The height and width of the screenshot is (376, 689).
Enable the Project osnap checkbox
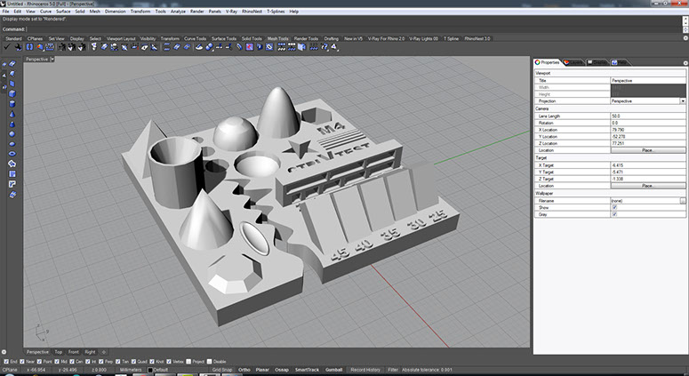(x=188, y=362)
